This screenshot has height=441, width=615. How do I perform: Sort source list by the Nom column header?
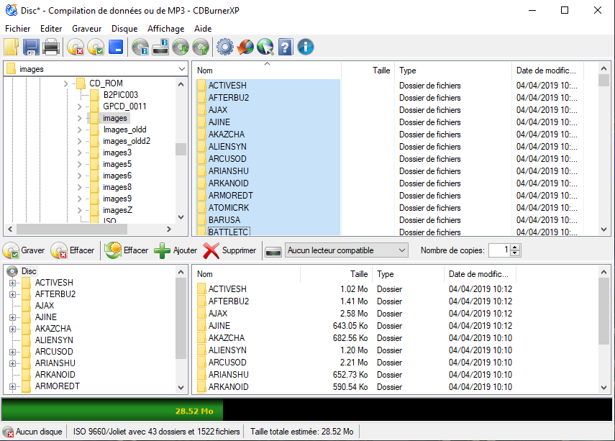(268, 71)
